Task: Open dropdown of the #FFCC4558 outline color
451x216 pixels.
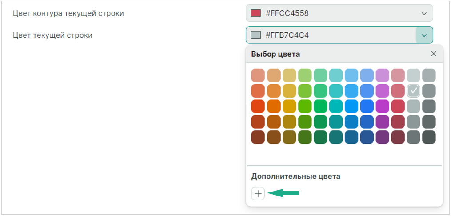Action: 424,13
